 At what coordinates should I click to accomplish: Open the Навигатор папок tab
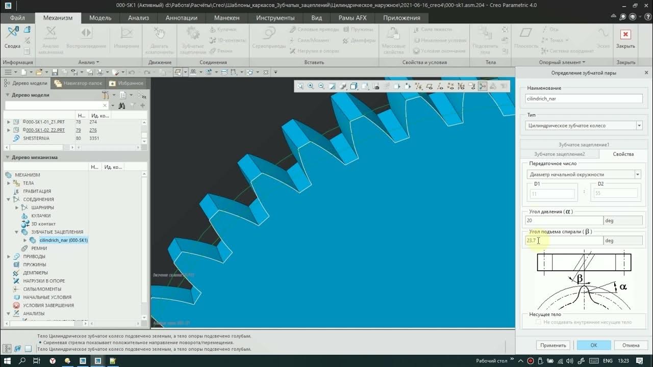[78, 83]
